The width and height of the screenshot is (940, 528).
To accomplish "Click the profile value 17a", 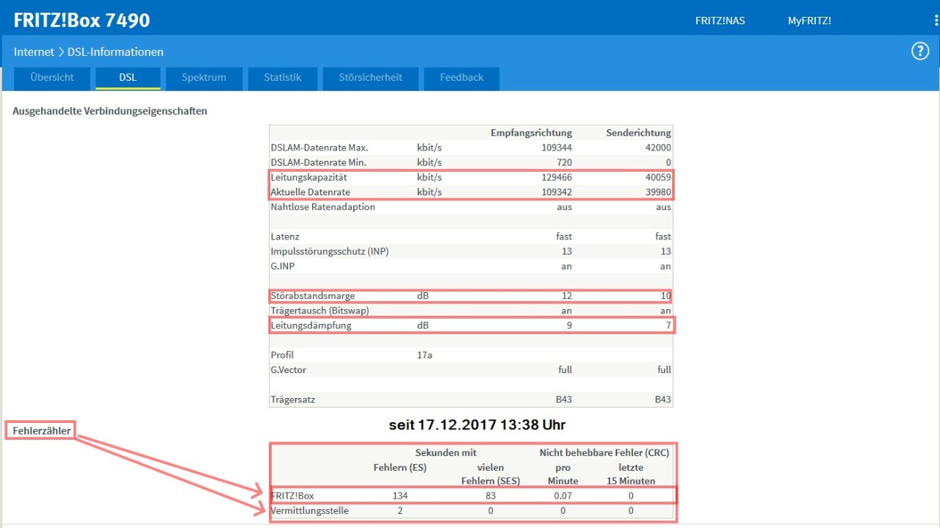I will coord(424,355).
